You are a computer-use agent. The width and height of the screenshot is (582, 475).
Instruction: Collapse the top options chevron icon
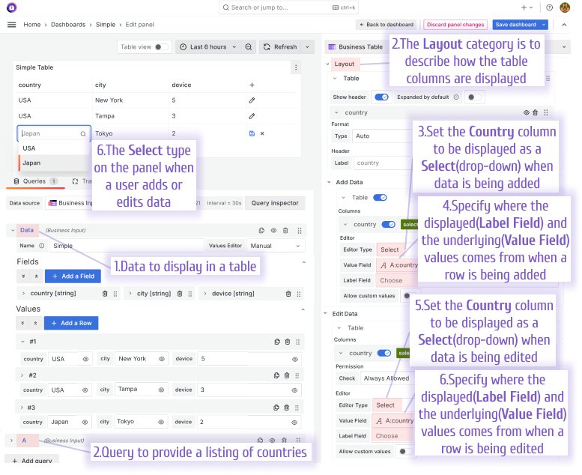point(564,25)
